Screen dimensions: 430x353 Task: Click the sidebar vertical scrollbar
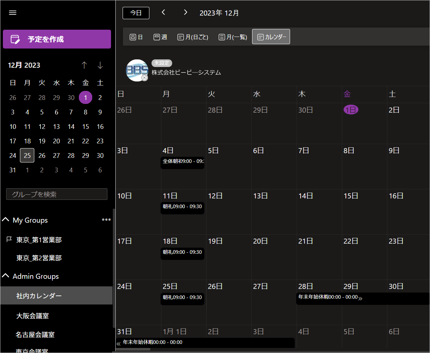(x=114, y=268)
